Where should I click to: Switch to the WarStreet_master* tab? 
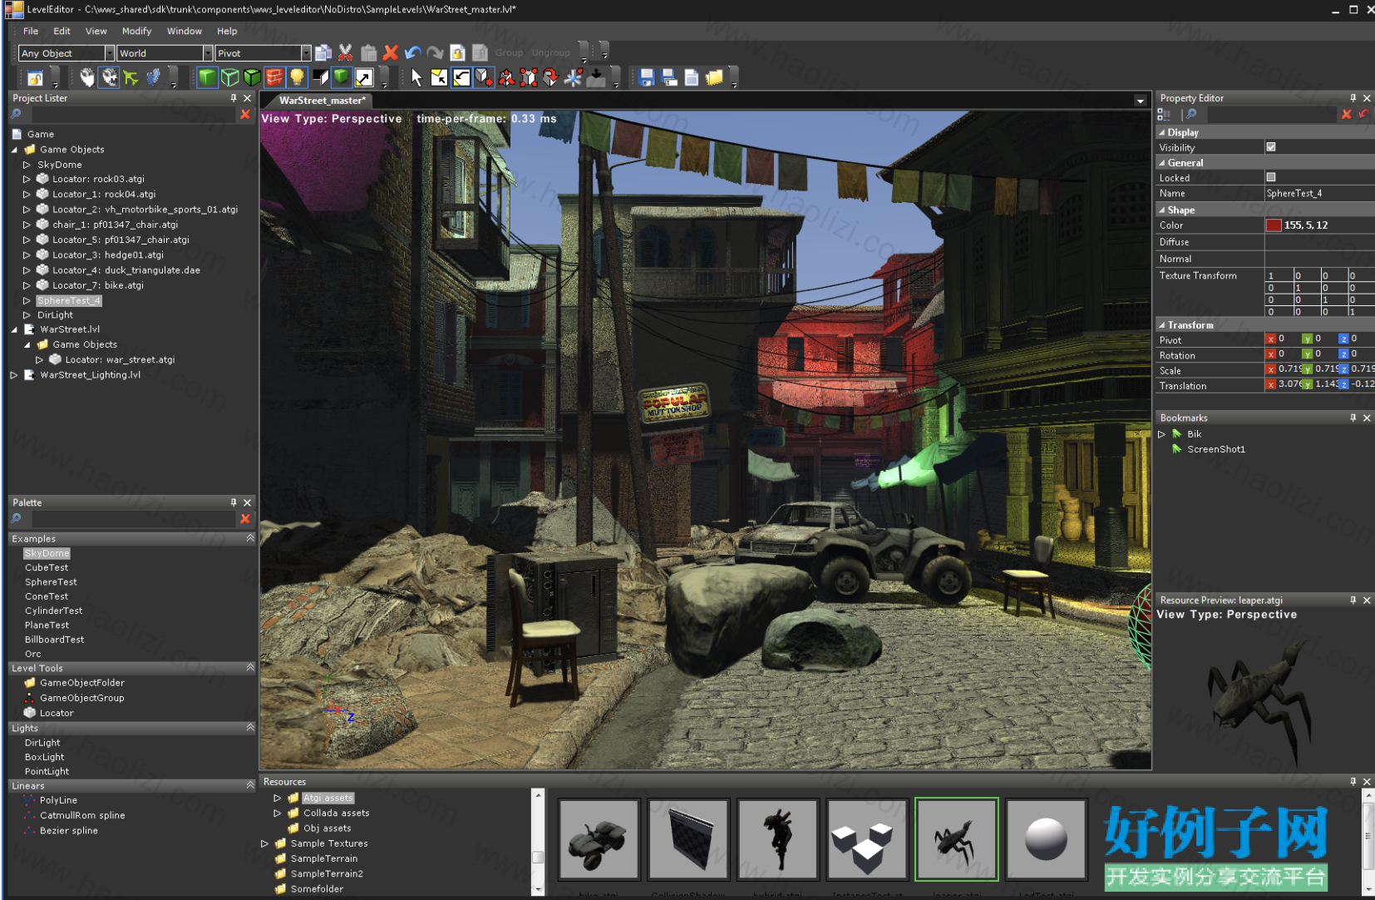pos(321,101)
